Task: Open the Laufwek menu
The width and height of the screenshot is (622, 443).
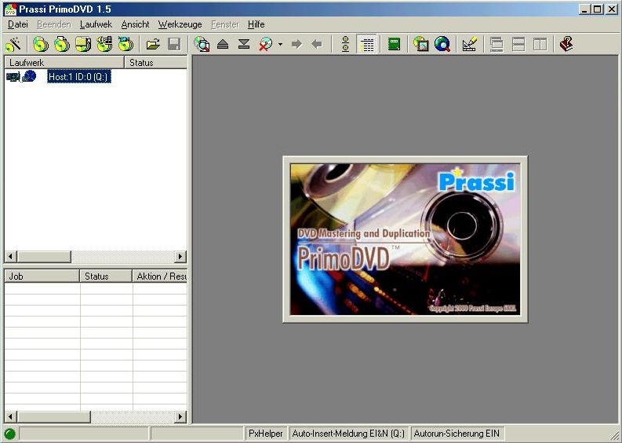Action: [96, 24]
